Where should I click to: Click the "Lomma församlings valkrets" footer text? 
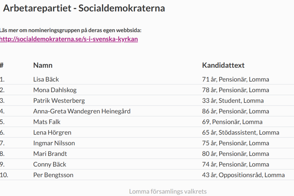coord(168,191)
